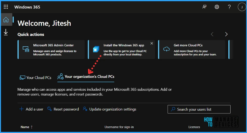Screen dimensions: 247x133
Task: Open the download sidebar icon
Action: pyautogui.click(x=6, y=32)
